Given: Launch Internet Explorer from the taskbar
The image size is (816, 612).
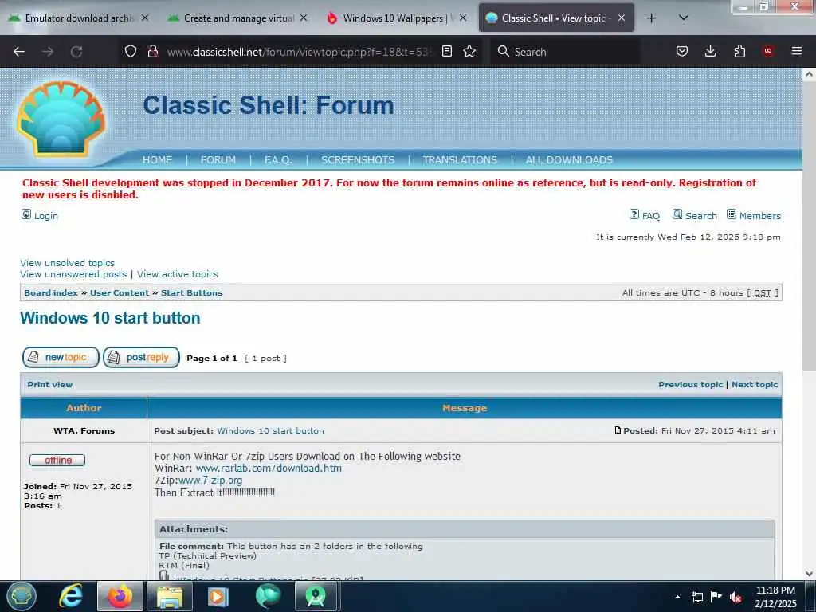Looking at the screenshot, I should tap(71, 596).
